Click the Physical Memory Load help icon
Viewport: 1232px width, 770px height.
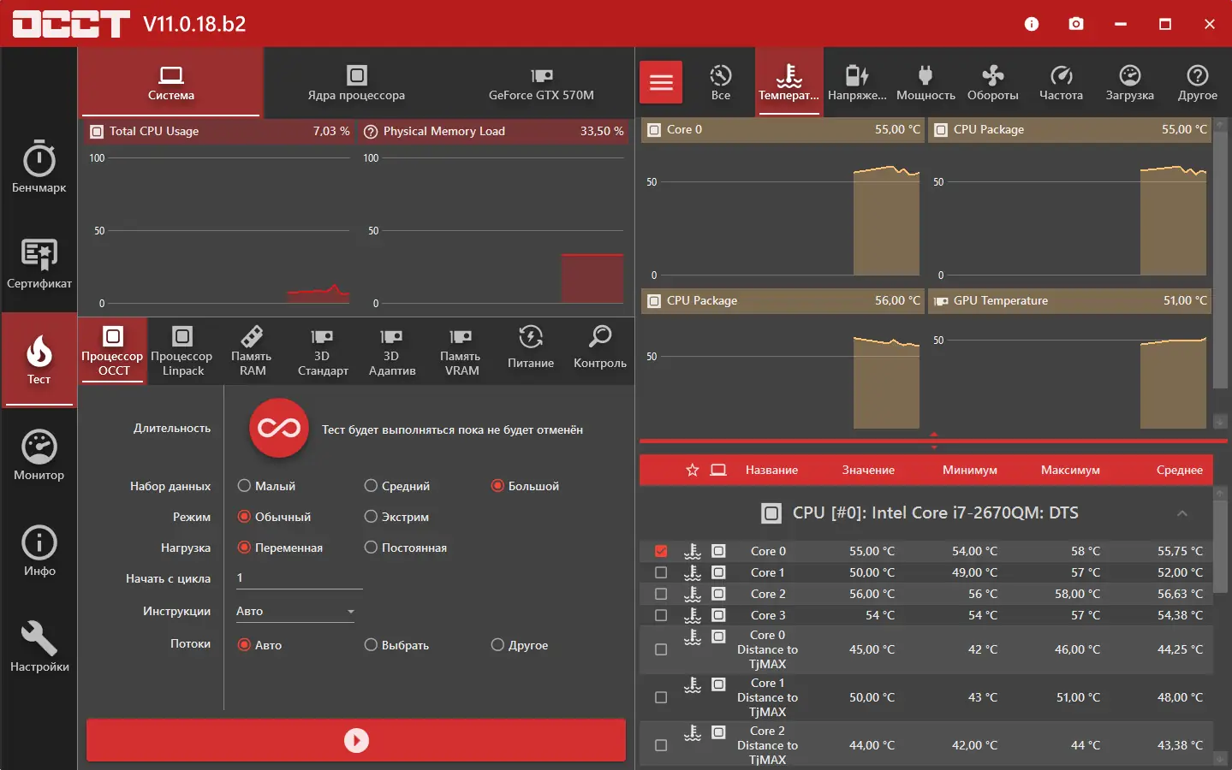(371, 132)
